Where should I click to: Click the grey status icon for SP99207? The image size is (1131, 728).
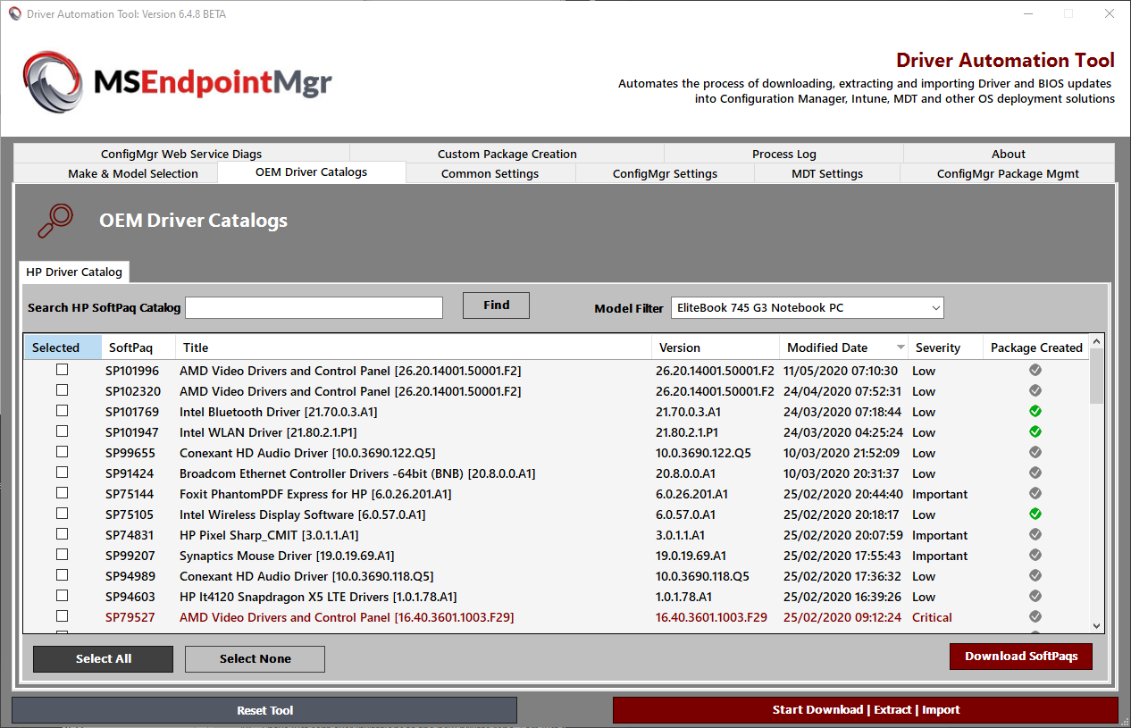pyautogui.click(x=1035, y=555)
